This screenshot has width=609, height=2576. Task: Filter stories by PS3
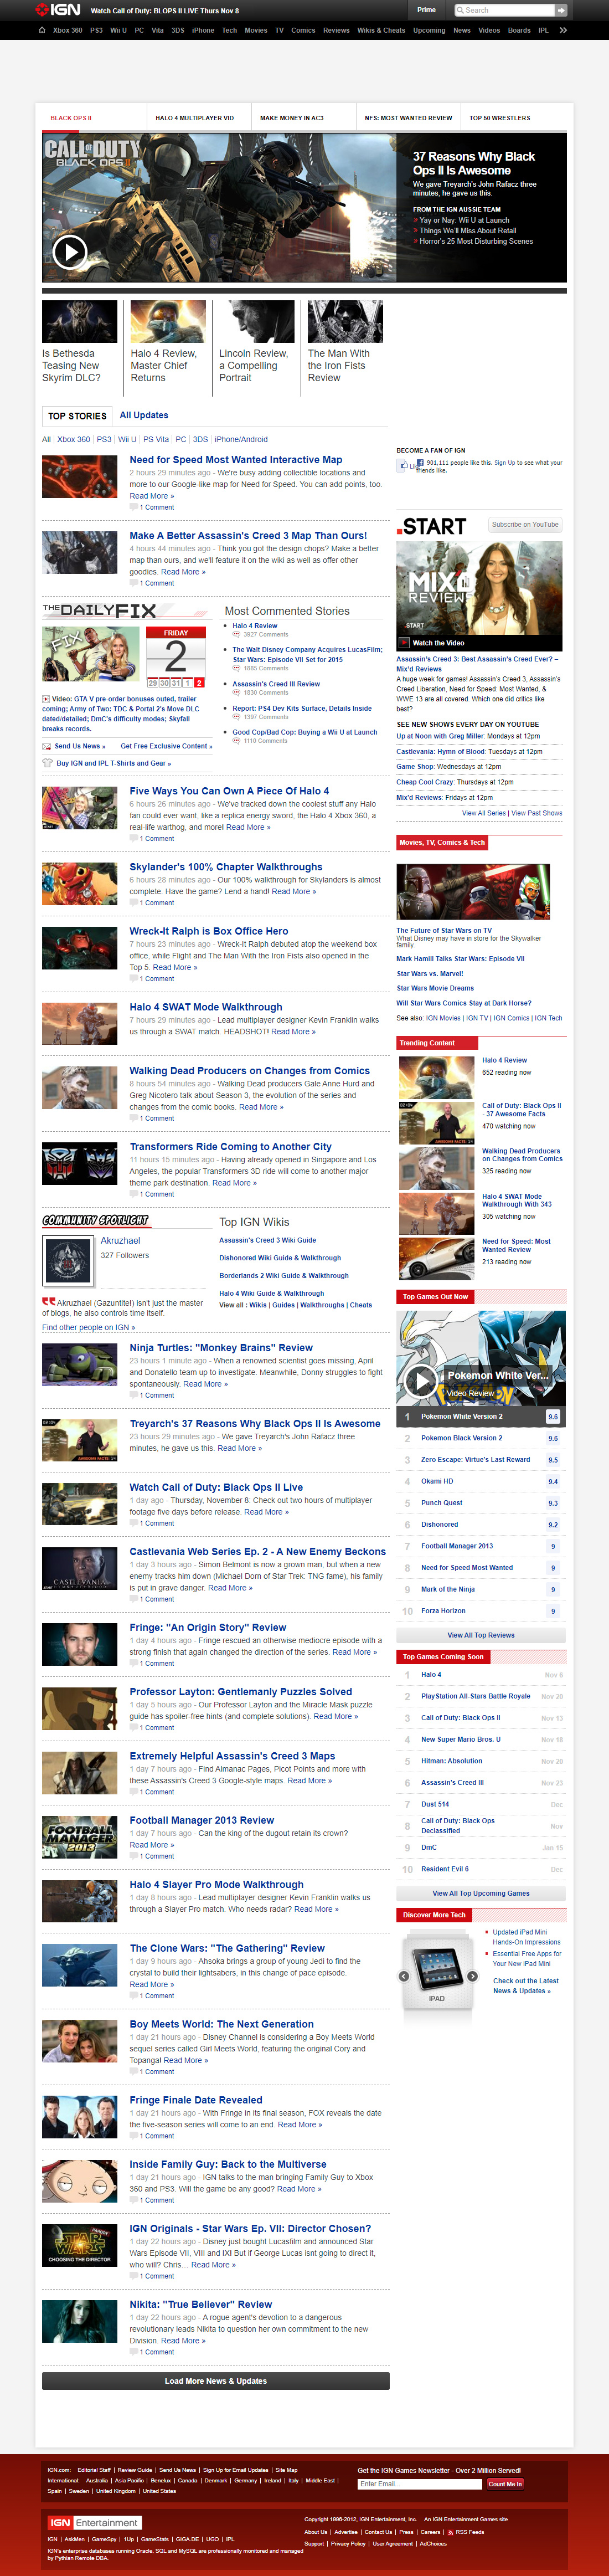pos(104,439)
